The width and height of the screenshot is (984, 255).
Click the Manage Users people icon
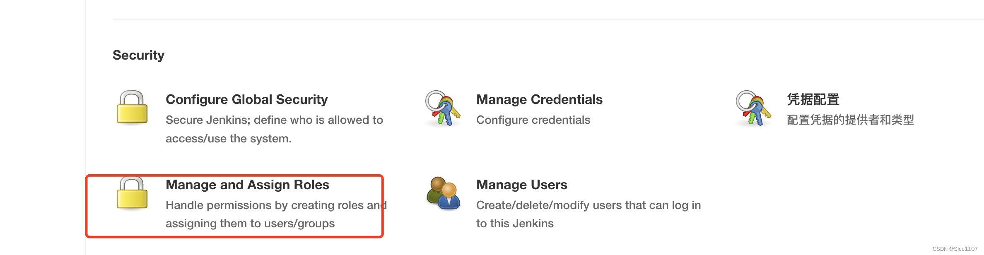pos(443,193)
